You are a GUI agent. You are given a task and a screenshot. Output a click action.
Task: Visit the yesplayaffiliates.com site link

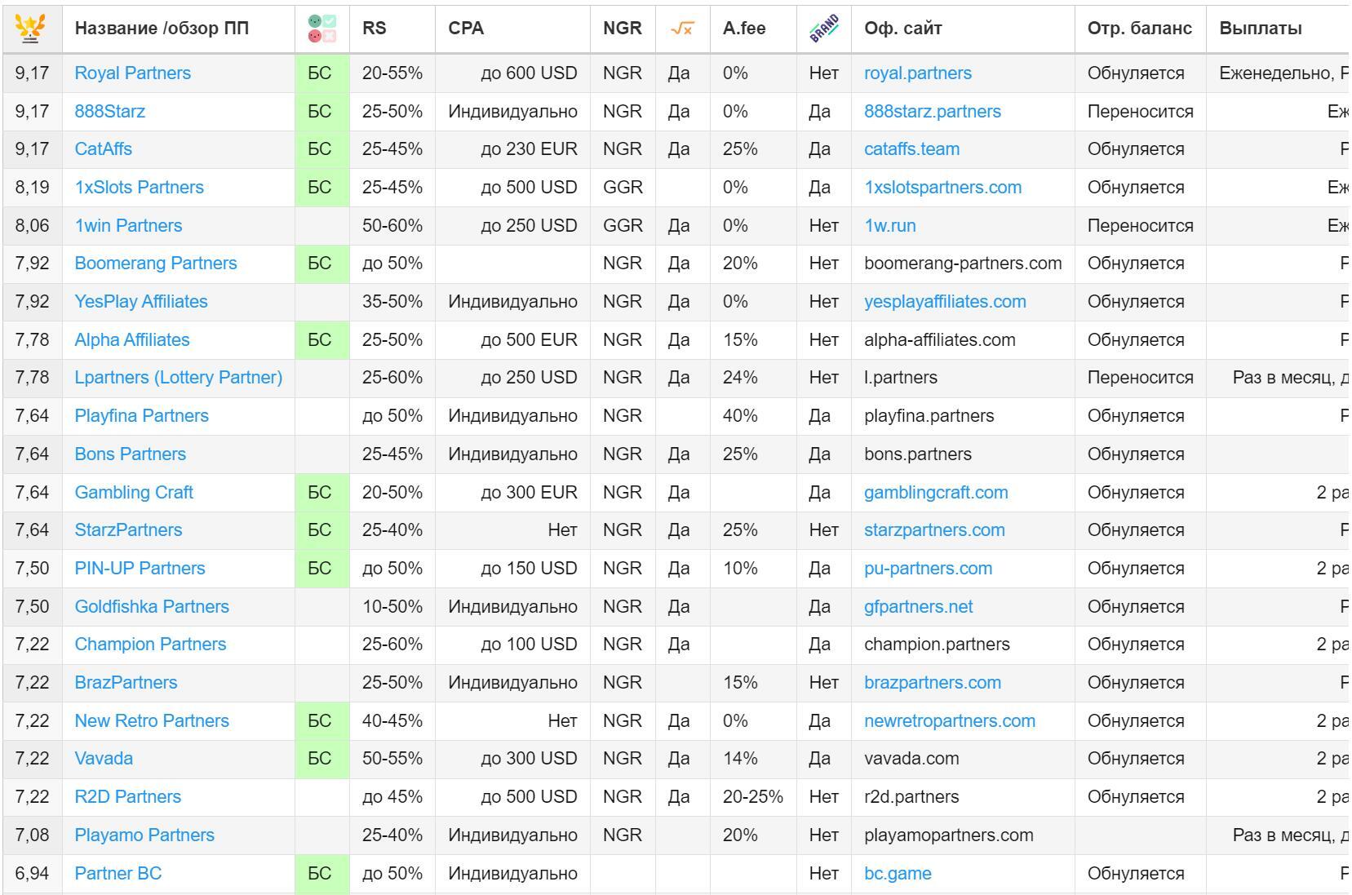(x=945, y=301)
